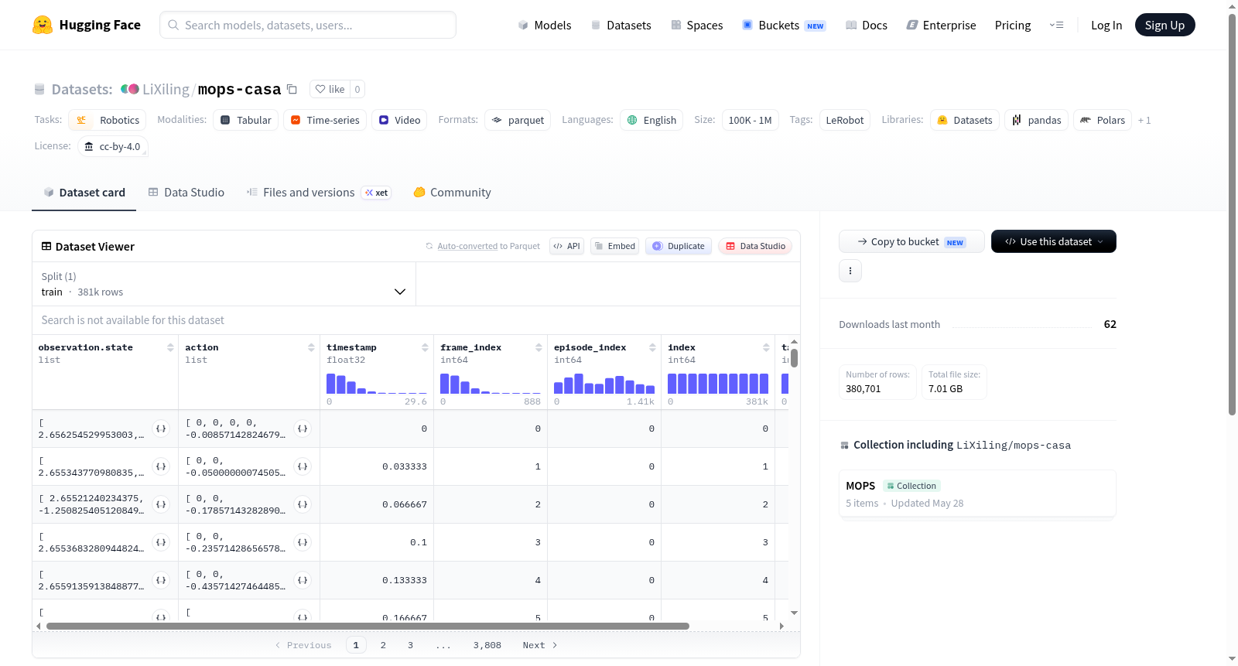Click the API button
The height and width of the screenshot is (666, 1238).
(x=566, y=246)
